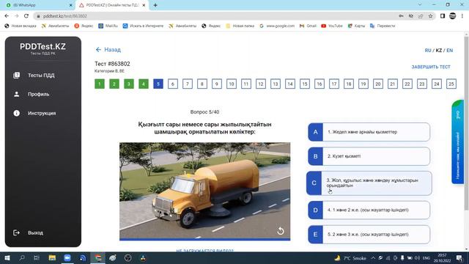This screenshot has width=469, height=264.
Task: Select current question 5 box
Action: point(158,84)
